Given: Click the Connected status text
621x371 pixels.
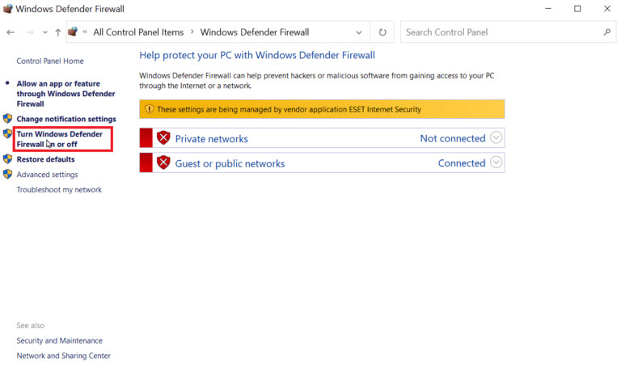Looking at the screenshot, I should [x=462, y=163].
